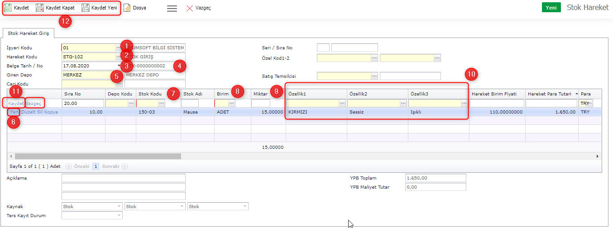Screen dimensions: 613x228
Task: Go to Önceki page in pager
Action: (78, 166)
